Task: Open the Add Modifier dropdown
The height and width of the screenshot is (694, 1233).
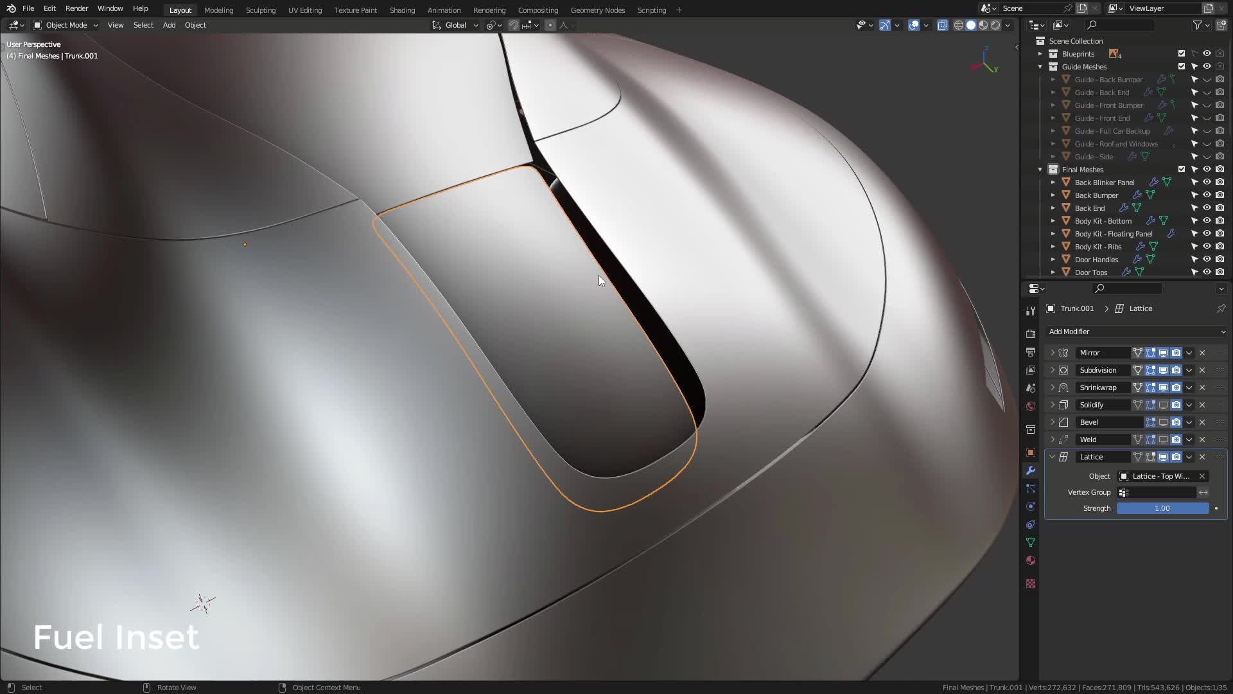Action: [1136, 332]
